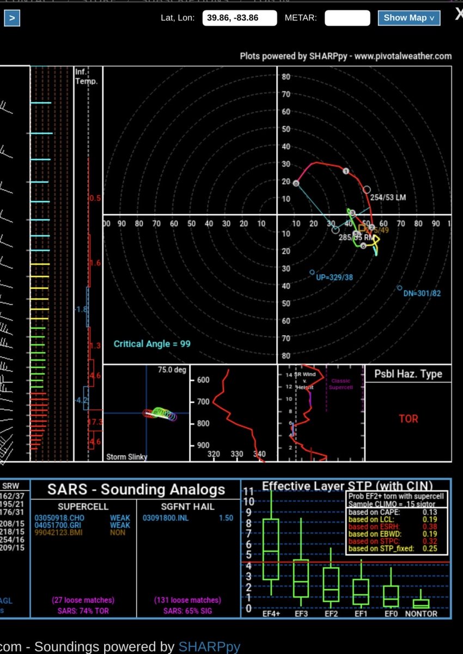Click the Inf. Temp. column header
The image size is (463, 654).
tap(86, 77)
